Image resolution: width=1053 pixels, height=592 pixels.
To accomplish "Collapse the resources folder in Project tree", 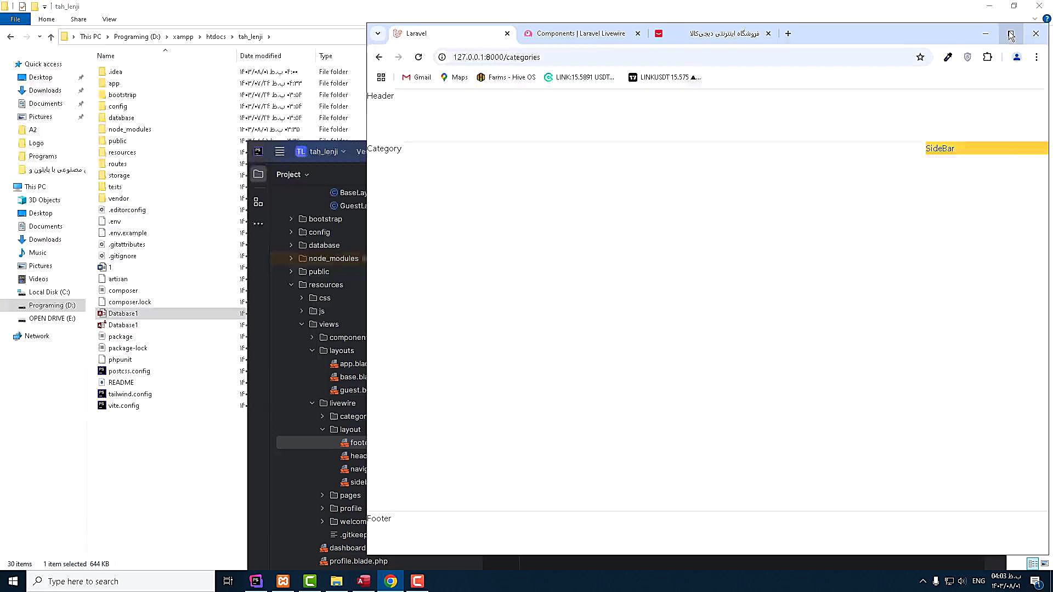I will coord(291,285).
